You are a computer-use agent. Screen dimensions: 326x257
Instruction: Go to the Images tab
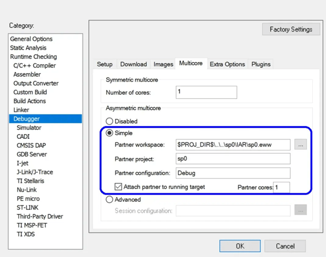pos(163,64)
